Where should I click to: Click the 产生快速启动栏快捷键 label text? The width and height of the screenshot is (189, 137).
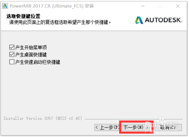coord(37,62)
